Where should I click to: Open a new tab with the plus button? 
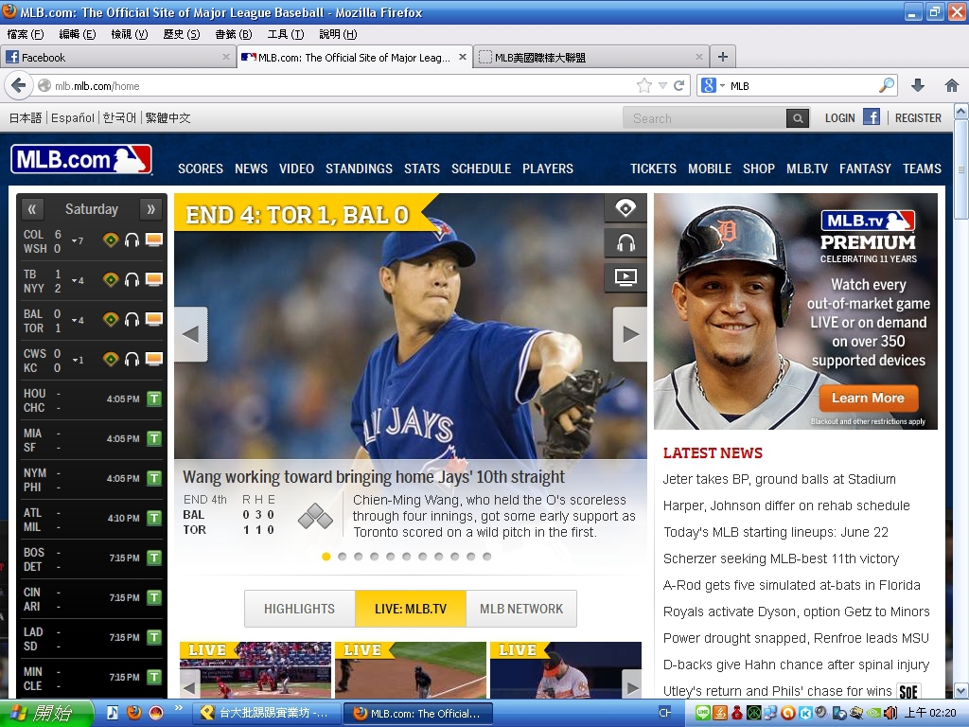point(722,57)
